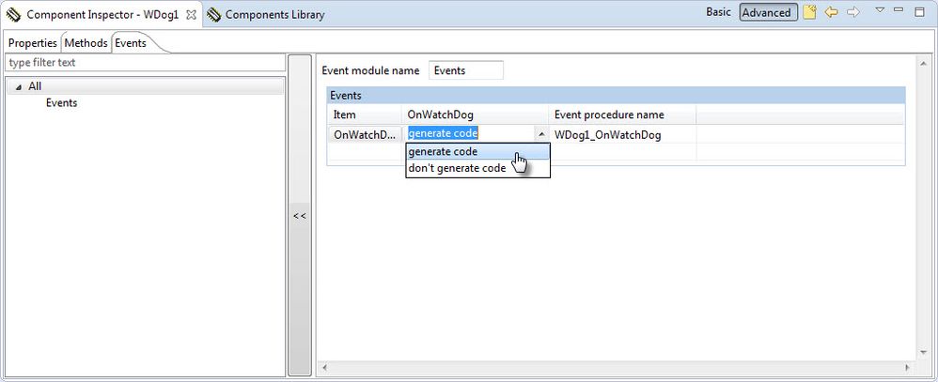This screenshot has height=382, width=938.
Task: Click the forward arrow icon
Action: click(x=852, y=13)
